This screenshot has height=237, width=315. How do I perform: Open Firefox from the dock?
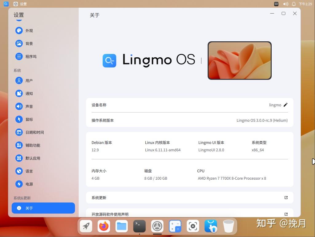[104, 226]
